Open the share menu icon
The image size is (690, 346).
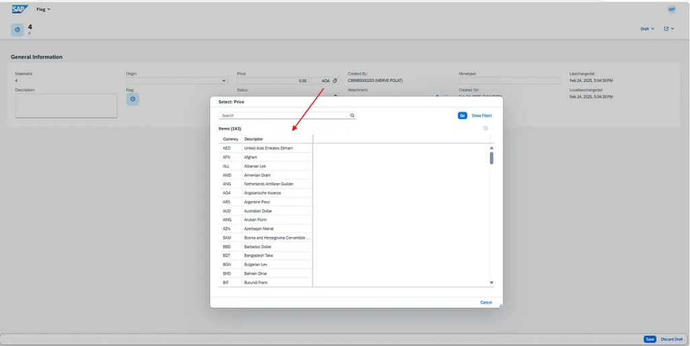(x=669, y=29)
